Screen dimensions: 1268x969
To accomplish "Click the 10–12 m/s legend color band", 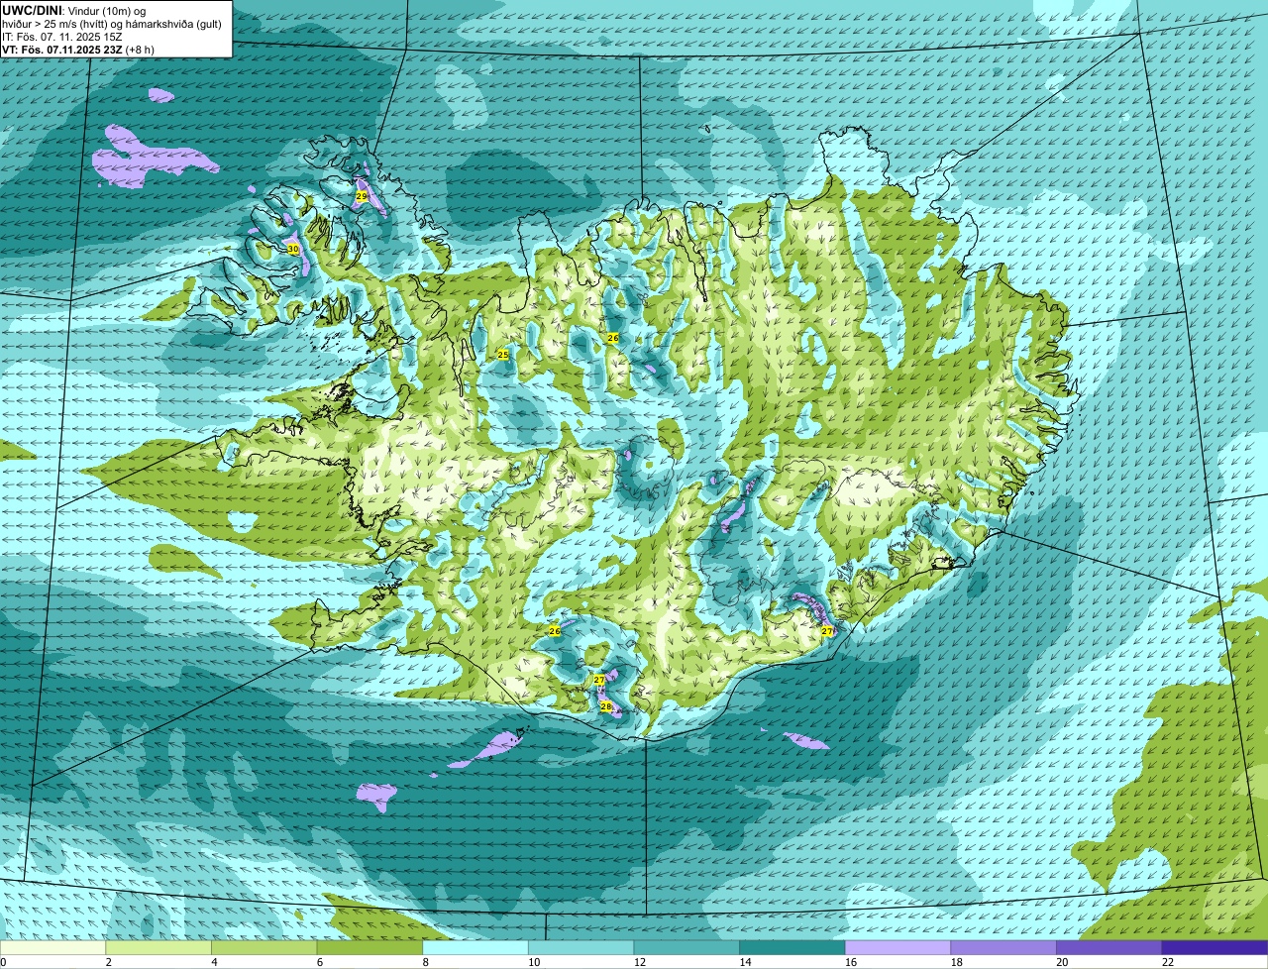I will tap(581, 948).
